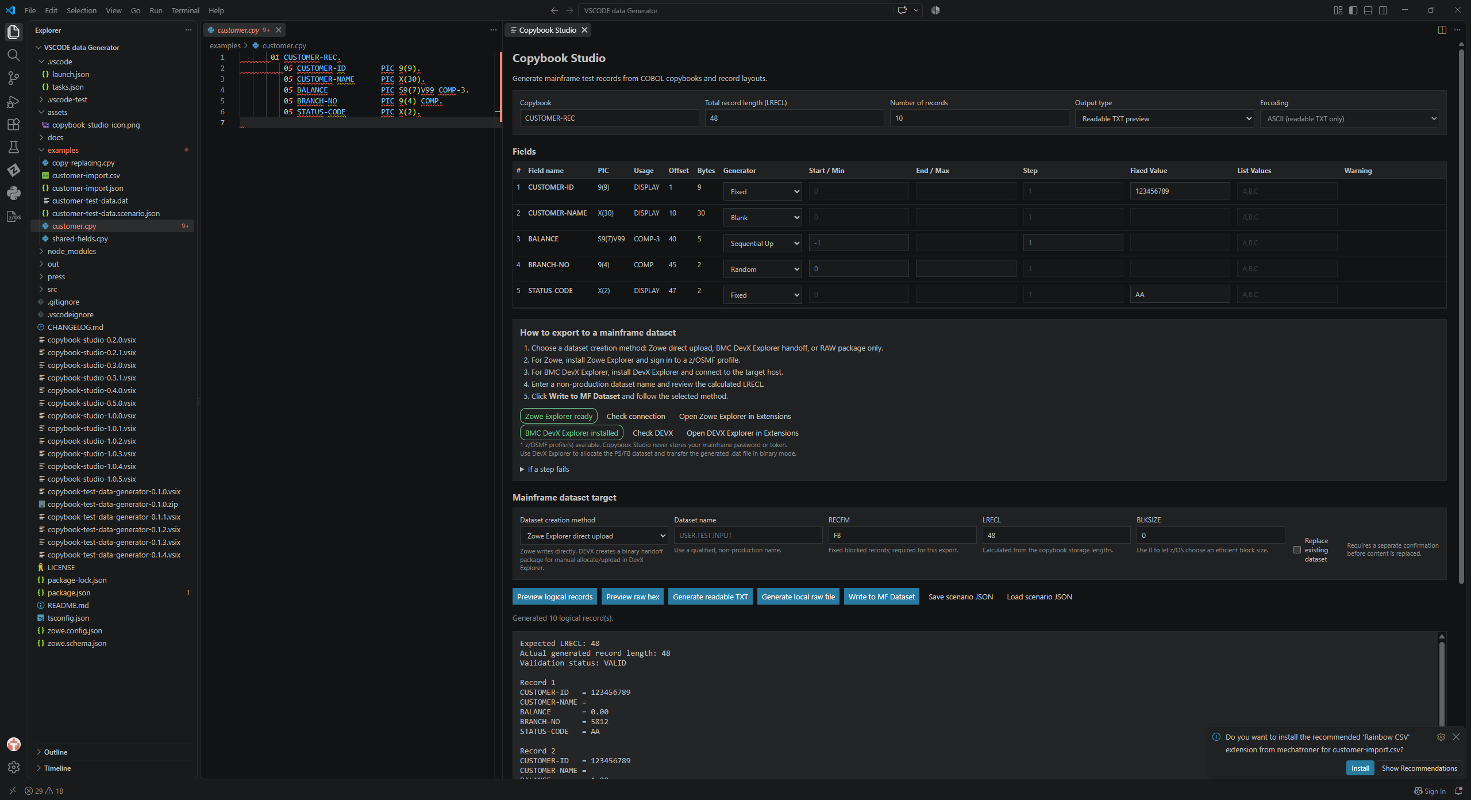The width and height of the screenshot is (1471, 800).
Task: Click Generate readable TXT button
Action: 710,597
